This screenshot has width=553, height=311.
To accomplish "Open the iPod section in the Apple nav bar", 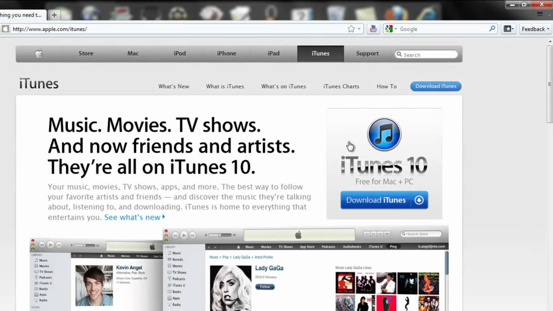I will [x=180, y=54].
